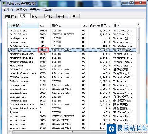
Task: Select the vmware-usbarbitr... process
Action: [x=72, y=54]
